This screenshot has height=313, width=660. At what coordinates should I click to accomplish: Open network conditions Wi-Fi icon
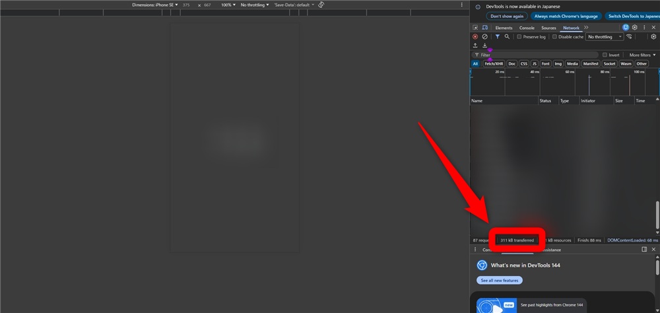[x=630, y=37]
